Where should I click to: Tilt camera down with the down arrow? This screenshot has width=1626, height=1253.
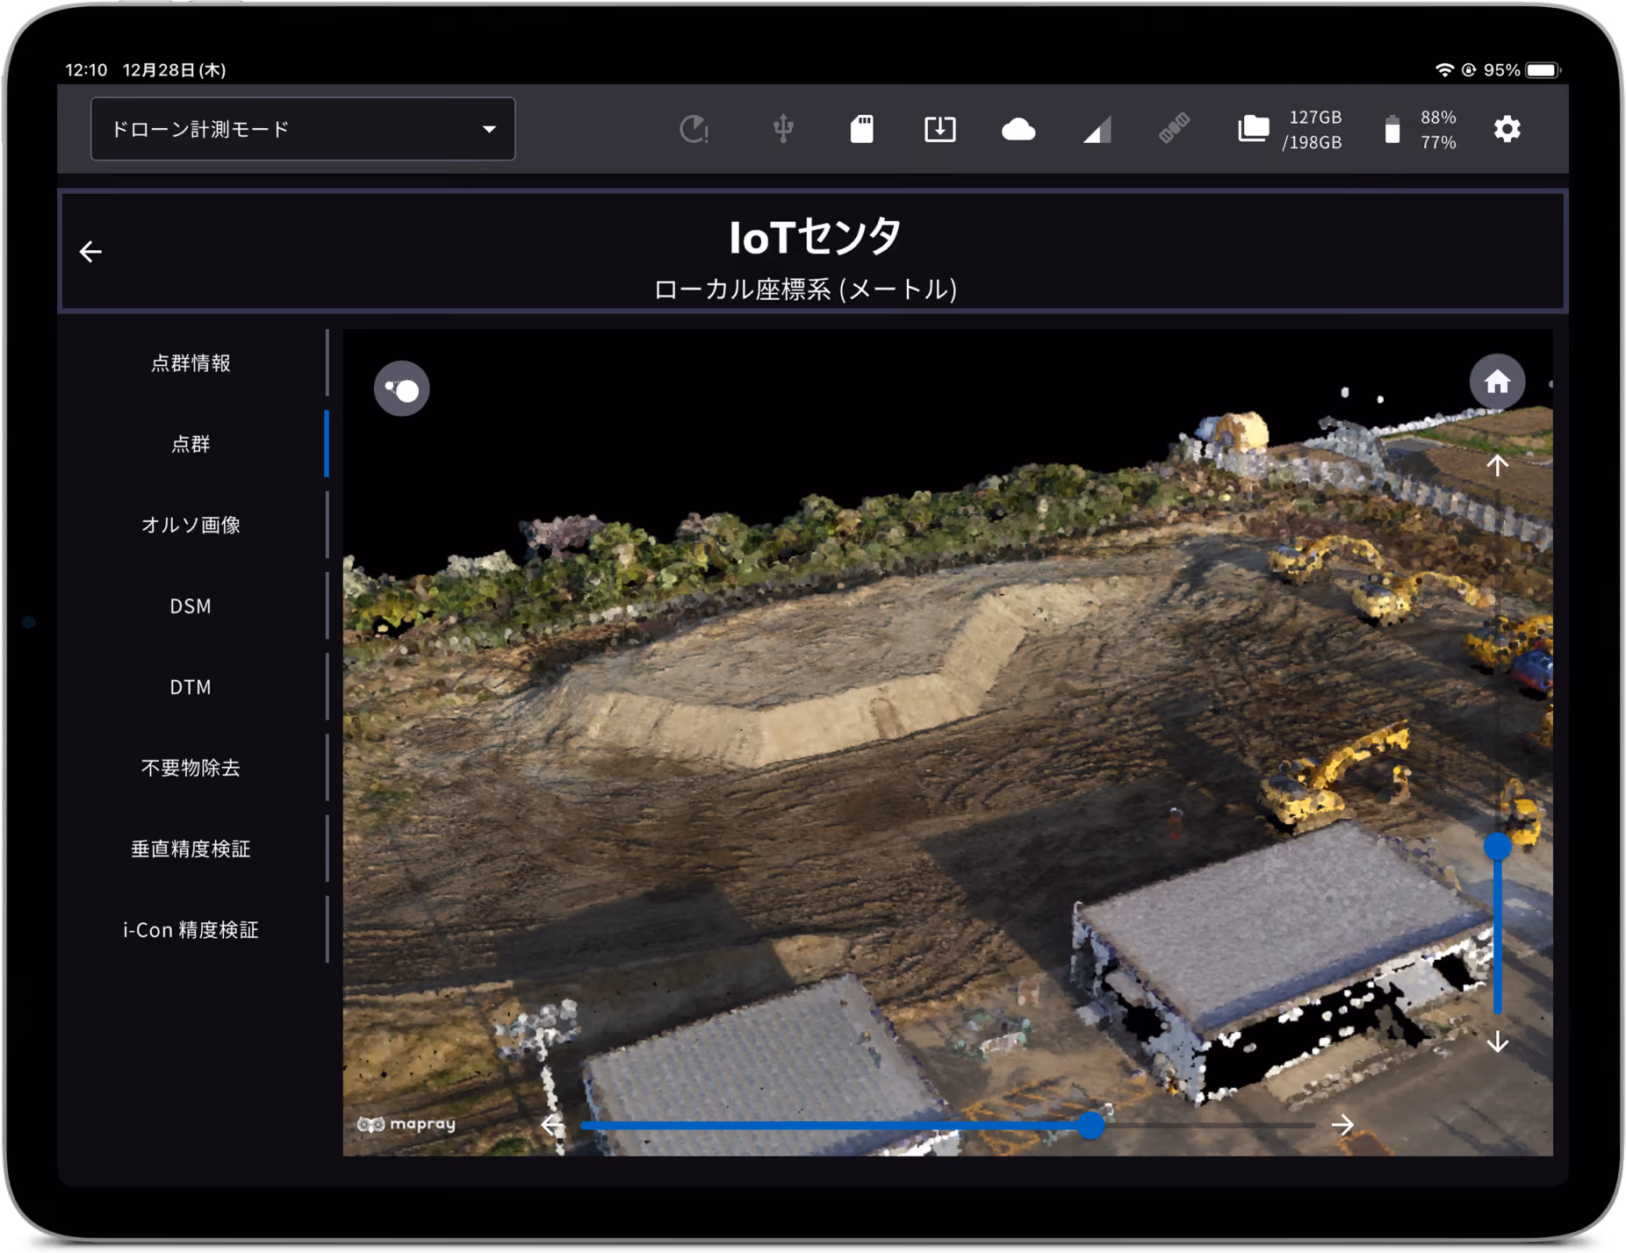(1497, 1042)
